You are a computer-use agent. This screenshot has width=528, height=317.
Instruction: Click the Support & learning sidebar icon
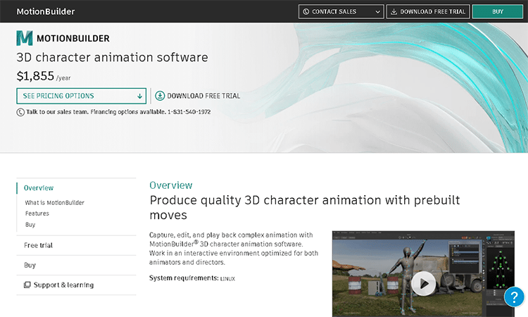click(x=27, y=285)
